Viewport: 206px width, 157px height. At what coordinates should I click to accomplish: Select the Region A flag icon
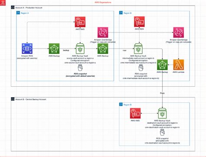[x=18, y=13]
